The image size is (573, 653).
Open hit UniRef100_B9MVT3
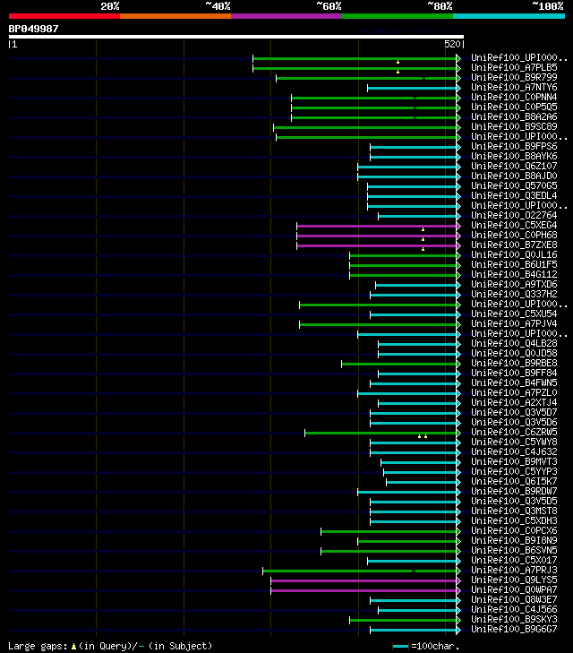514,462
